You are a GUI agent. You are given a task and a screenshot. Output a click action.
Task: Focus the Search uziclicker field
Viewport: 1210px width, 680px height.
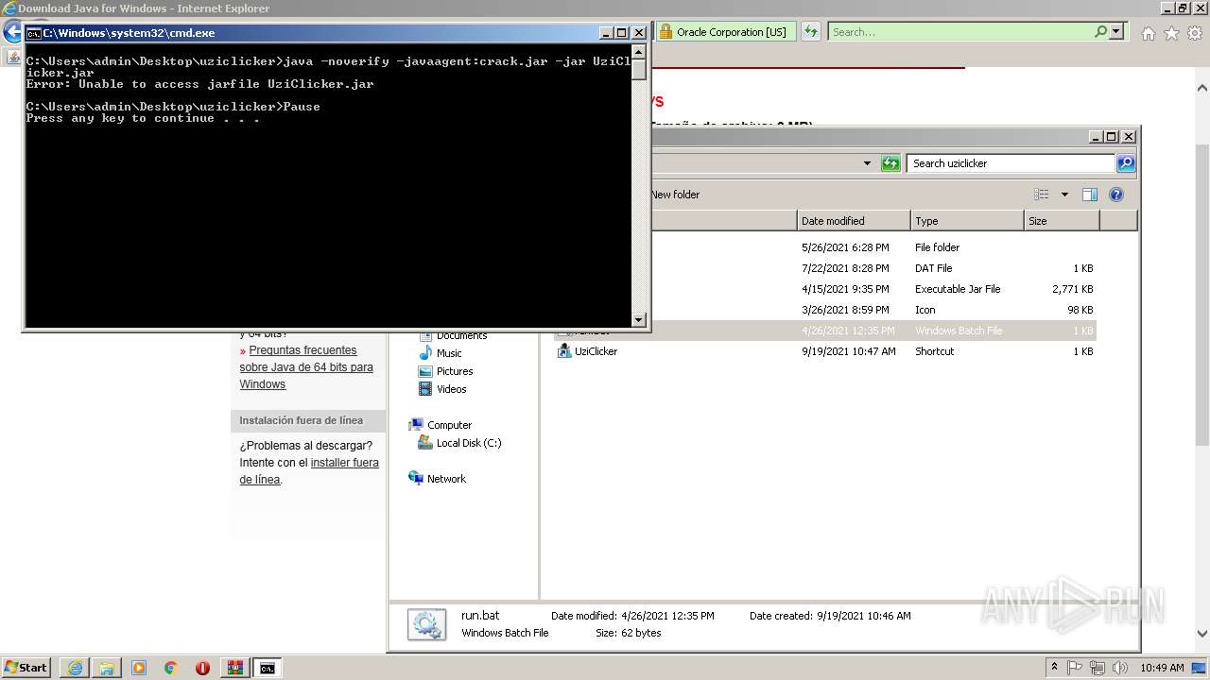click(1011, 163)
